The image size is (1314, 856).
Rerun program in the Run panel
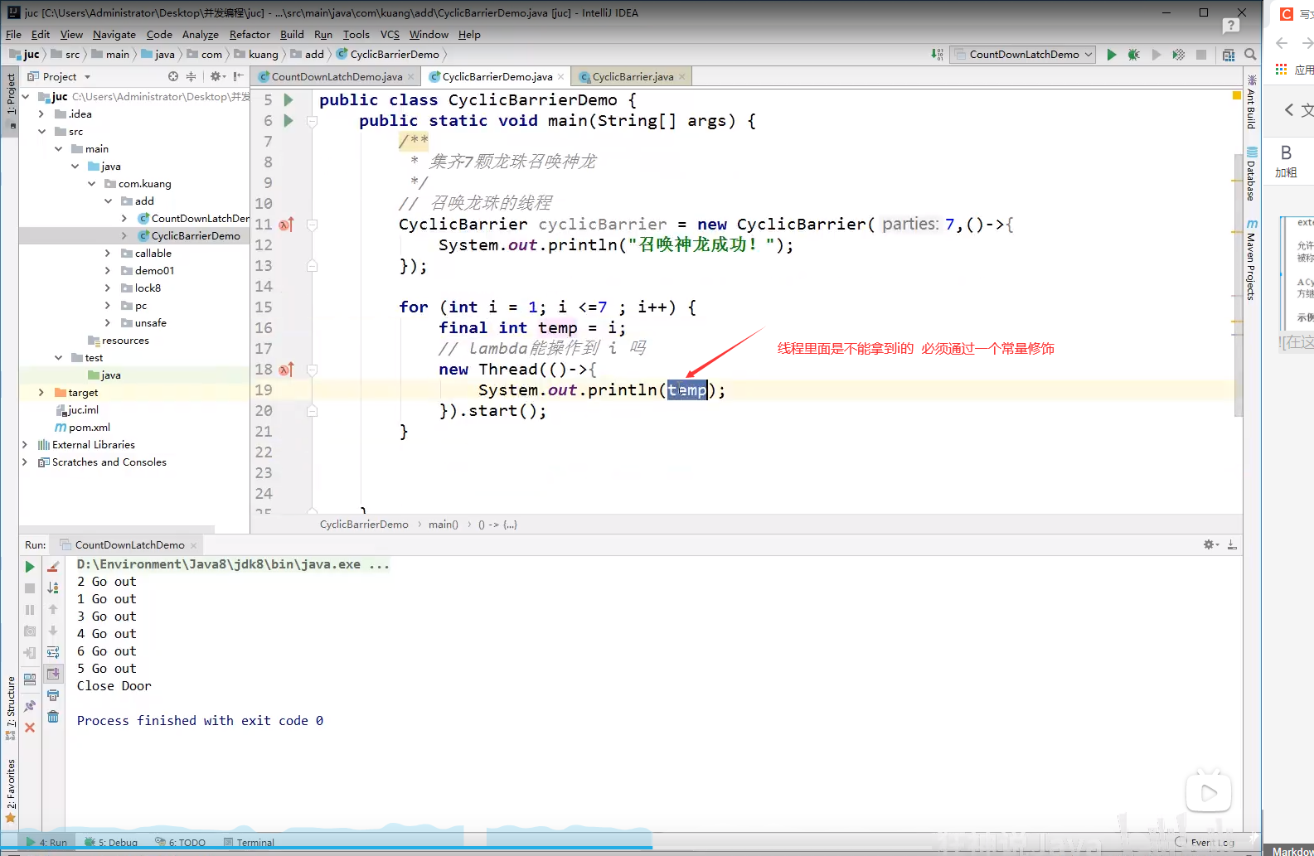[30, 567]
